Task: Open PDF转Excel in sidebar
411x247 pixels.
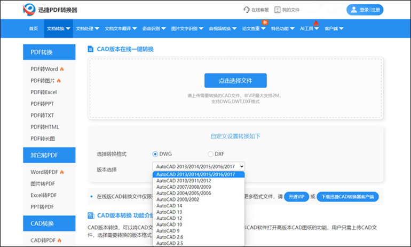Action: tap(44, 92)
